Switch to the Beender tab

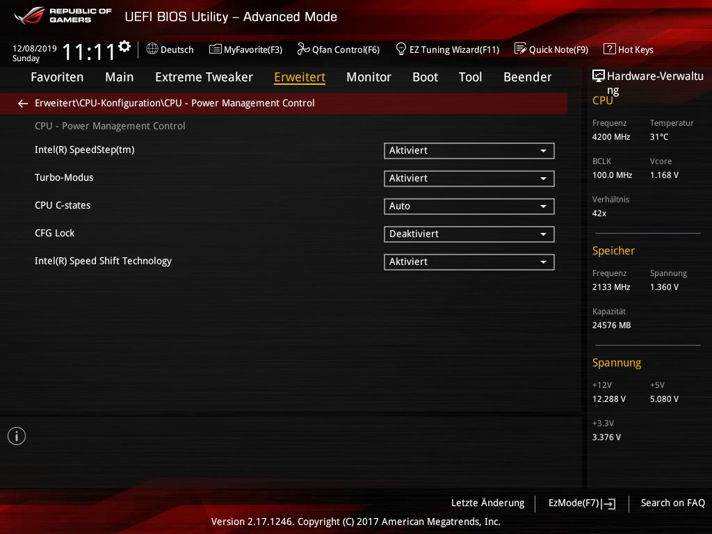tap(527, 77)
